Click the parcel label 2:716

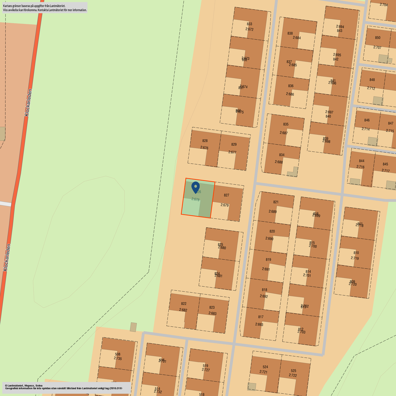point(360,167)
